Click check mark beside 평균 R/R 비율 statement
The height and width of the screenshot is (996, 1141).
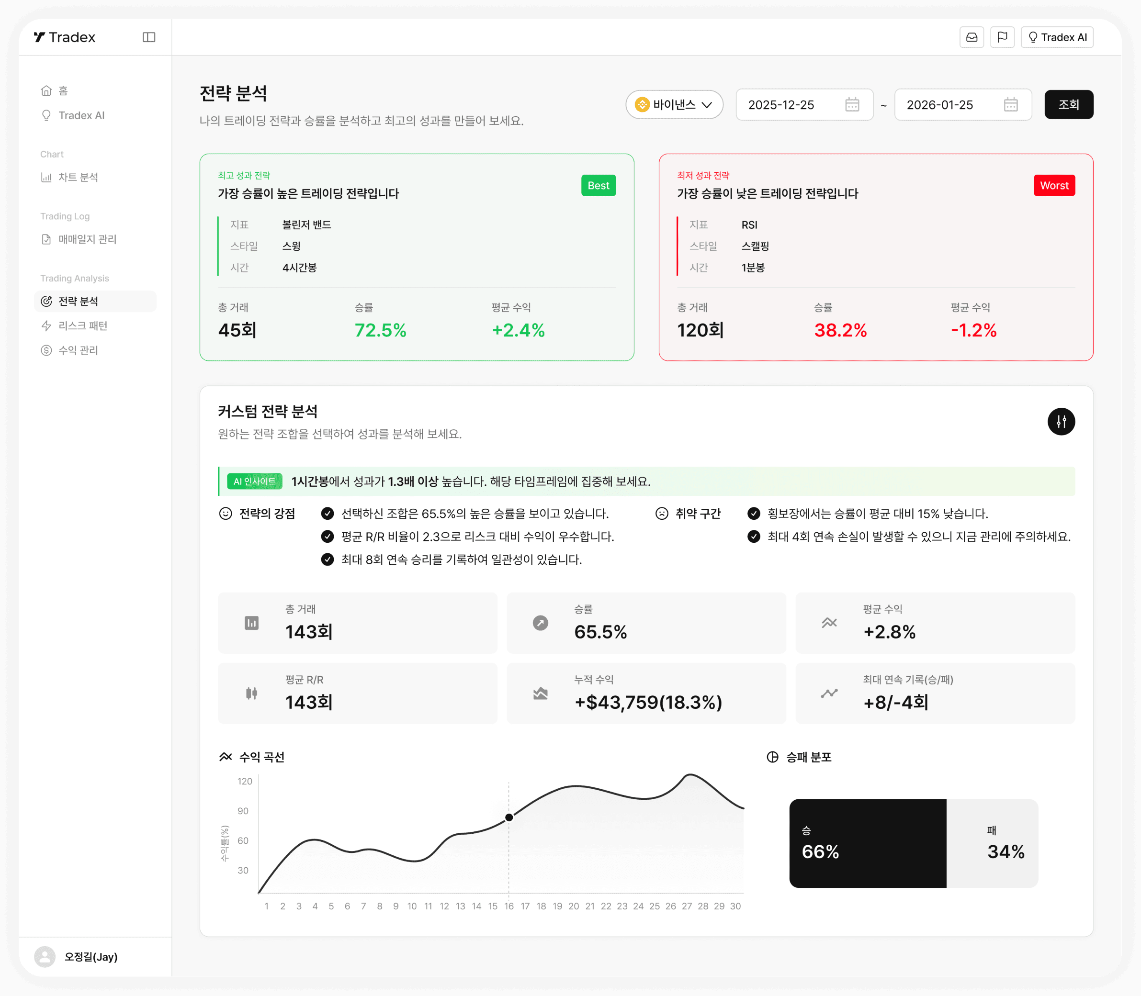[328, 537]
